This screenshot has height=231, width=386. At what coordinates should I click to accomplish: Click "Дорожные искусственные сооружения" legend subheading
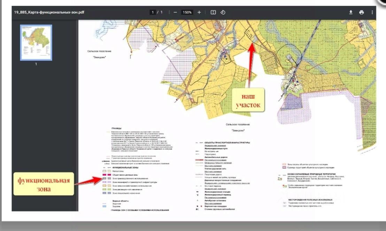pos(223,180)
